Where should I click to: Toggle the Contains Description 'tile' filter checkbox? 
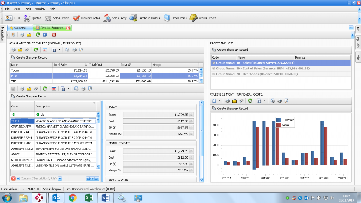tap(18, 179)
